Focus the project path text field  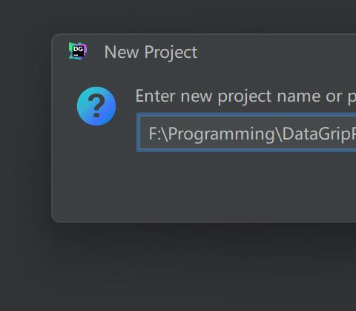point(247,133)
